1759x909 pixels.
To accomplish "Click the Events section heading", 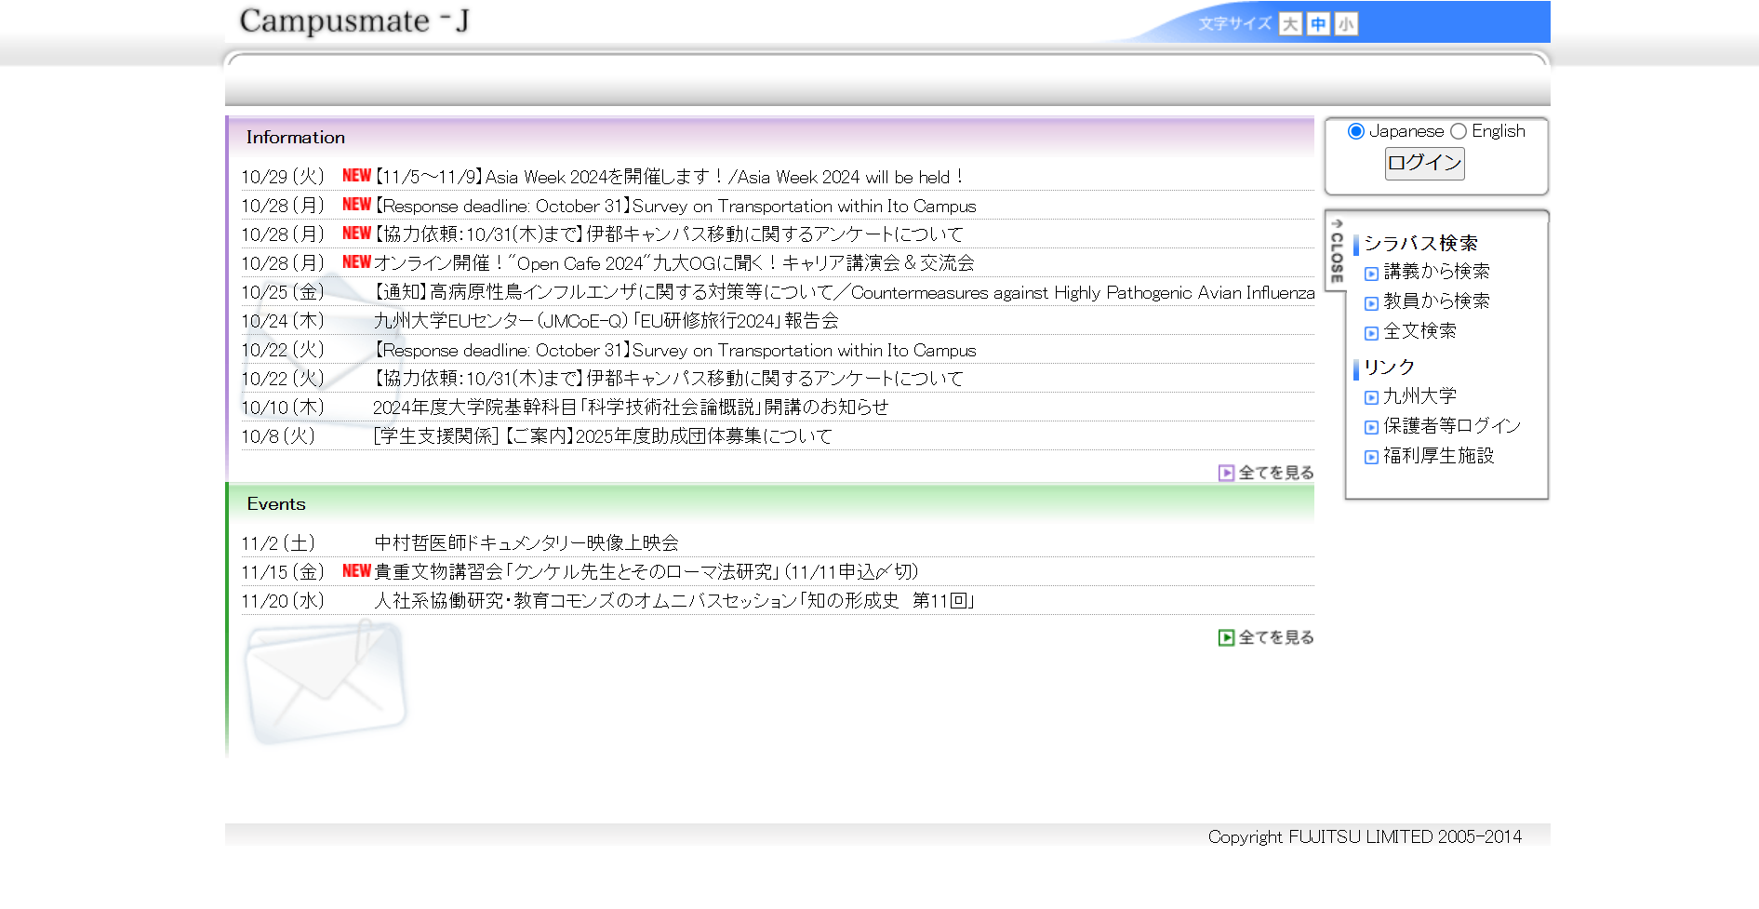I will (276, 504).
